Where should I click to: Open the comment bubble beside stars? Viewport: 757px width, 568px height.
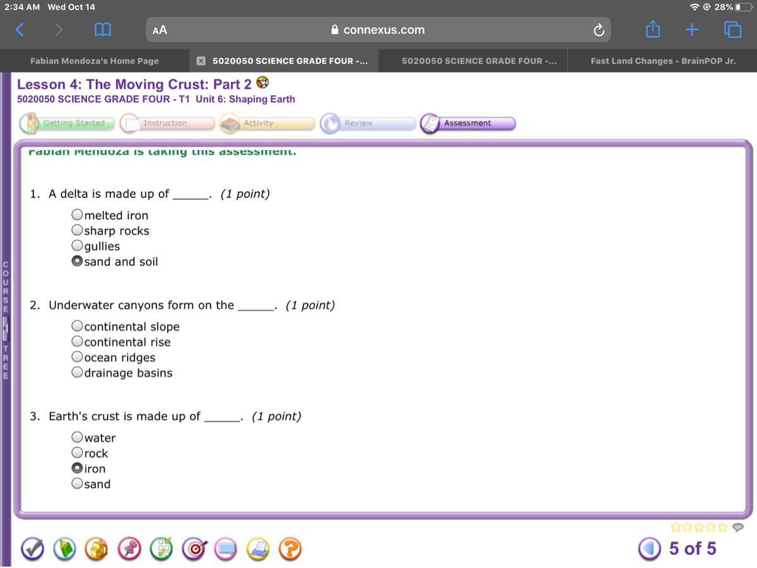pyautogui.click(x=738, y=527)
